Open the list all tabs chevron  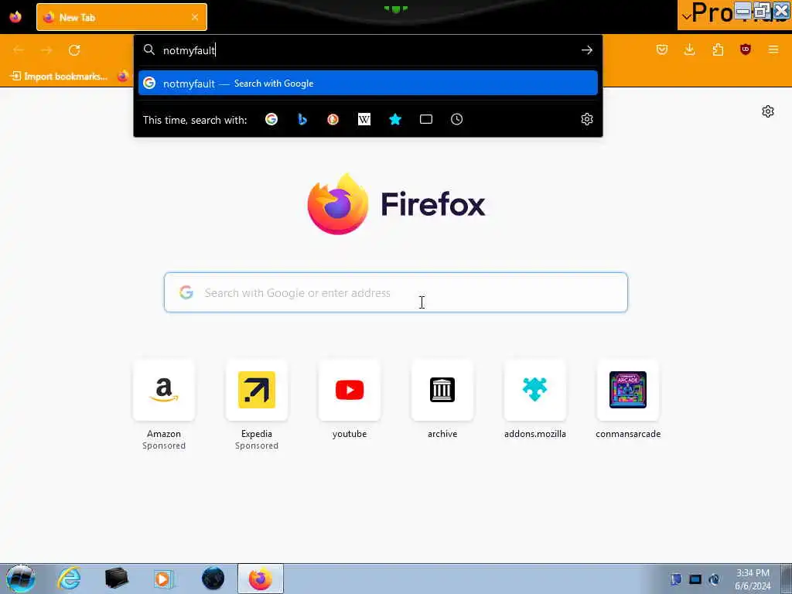pos(686,17)
